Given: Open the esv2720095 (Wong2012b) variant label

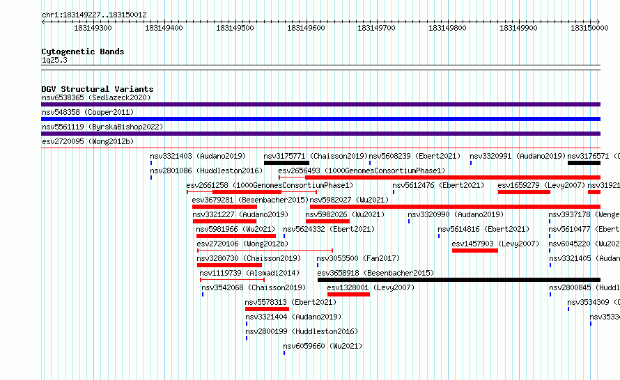Looking at the screenshot, I should 88,141.
